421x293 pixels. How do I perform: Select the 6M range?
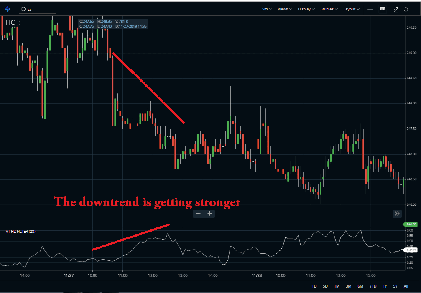(360, 286)
